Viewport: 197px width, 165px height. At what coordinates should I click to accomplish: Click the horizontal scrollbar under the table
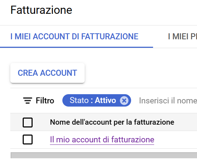[x=104, y=155]
